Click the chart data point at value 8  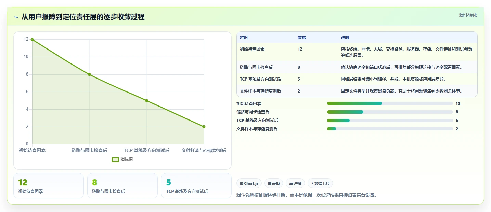89,74
